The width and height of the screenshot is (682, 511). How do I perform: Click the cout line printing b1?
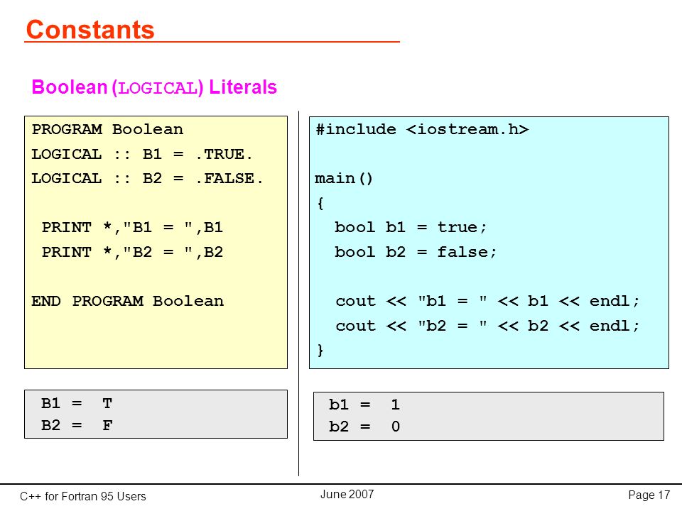point(487,301)
